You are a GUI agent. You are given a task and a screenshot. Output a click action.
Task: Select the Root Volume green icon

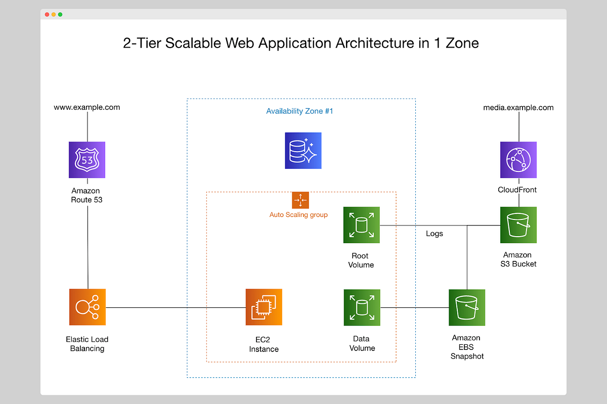coord(362,225)
